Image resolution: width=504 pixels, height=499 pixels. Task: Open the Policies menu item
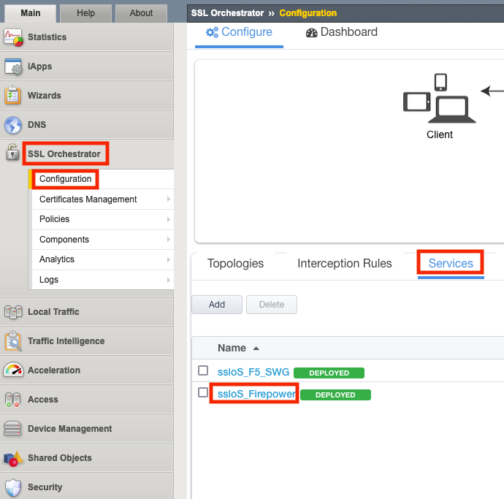pyautogui.click(x=54, y=219)
